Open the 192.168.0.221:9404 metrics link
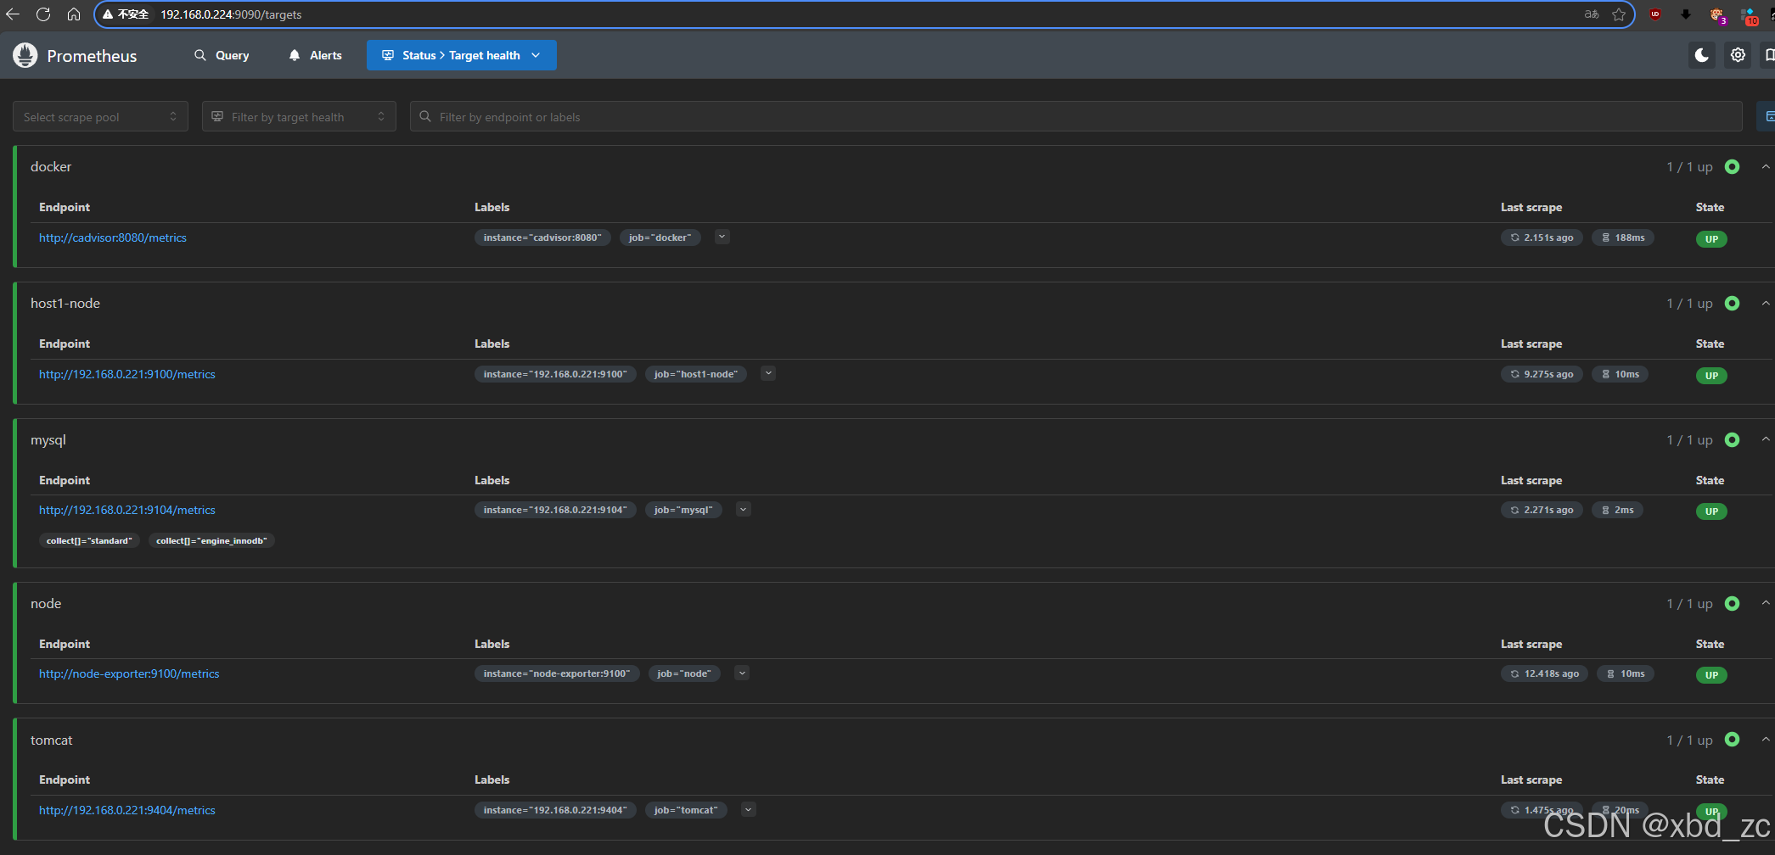Image resolution: width=1775 pixels, height=855 pixels. coord(127,810)
